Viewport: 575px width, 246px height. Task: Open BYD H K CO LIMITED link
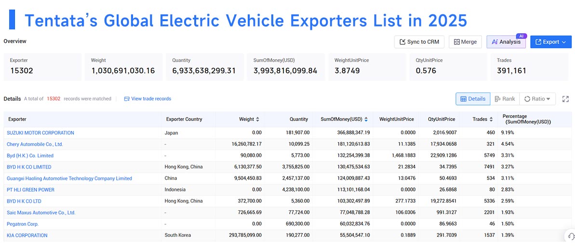tap(29, 167)
